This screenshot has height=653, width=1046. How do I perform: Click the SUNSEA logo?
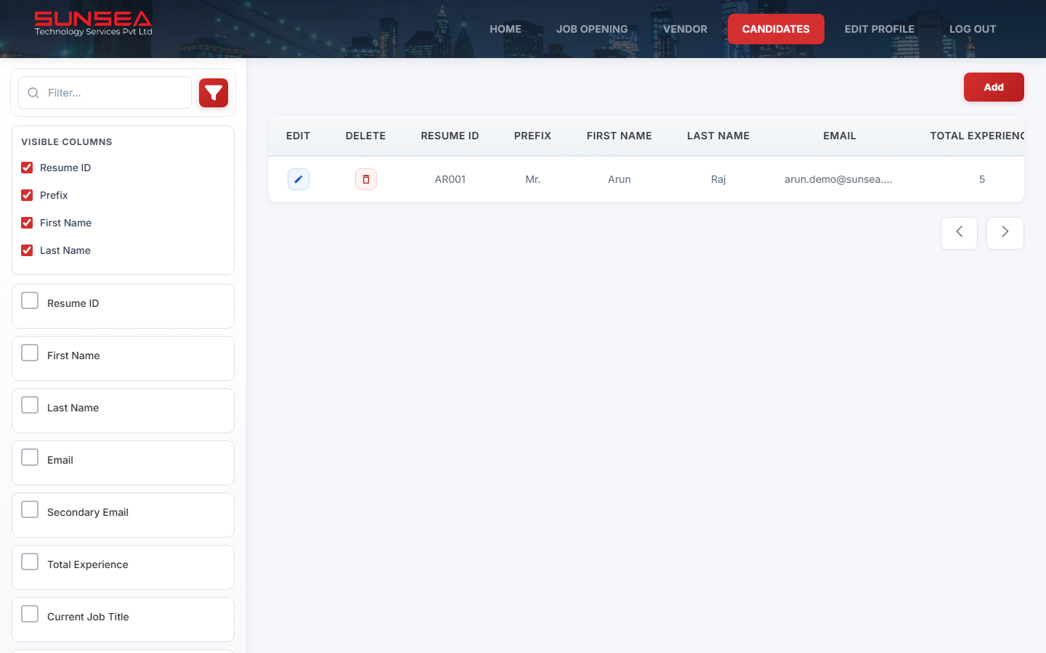tap(93, 22)
